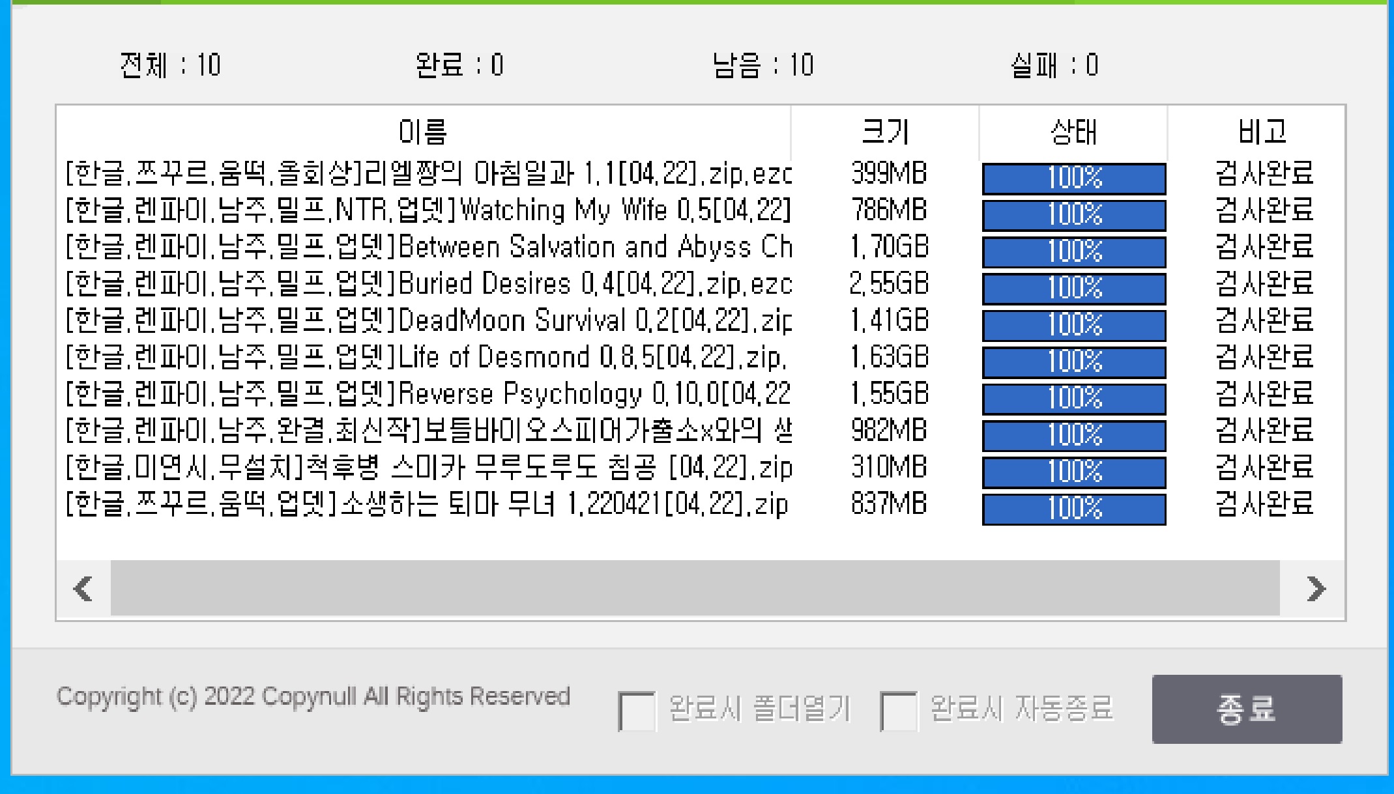Click 검사완료 status of the 837MB file

point(1264,504)
